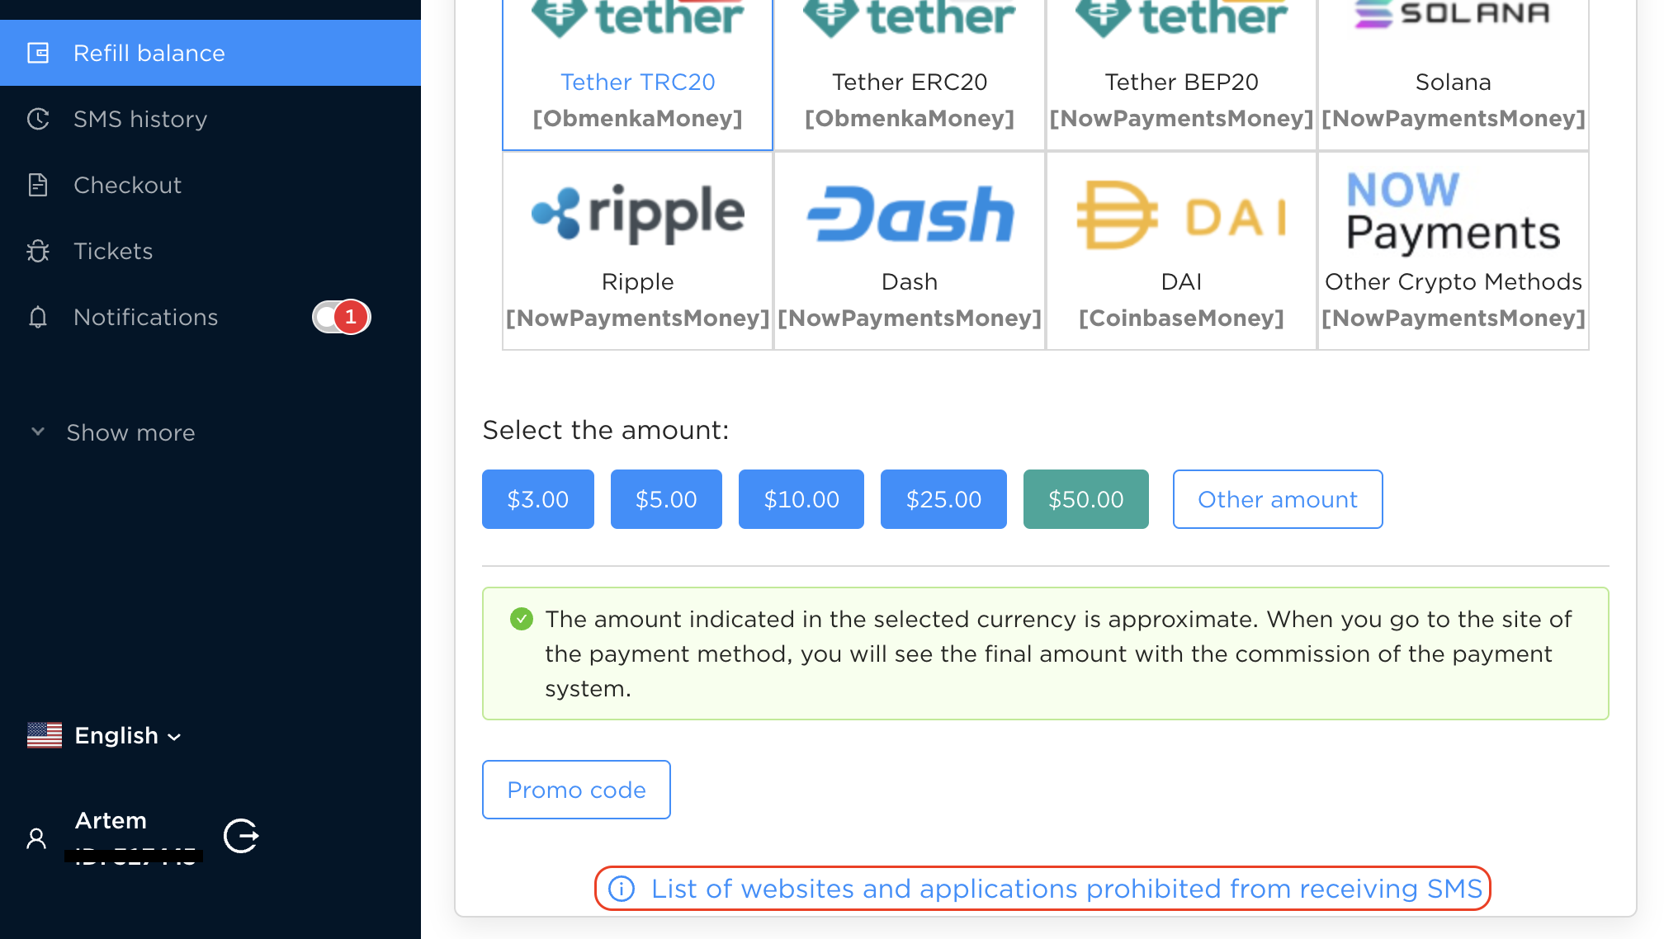Open the English language dropdown

[128, 735]
